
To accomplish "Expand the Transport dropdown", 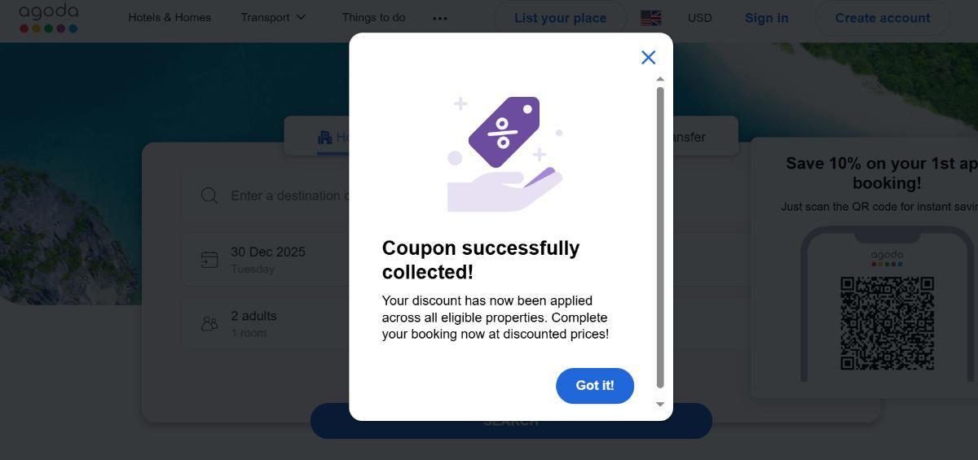I will click(273, 17).
